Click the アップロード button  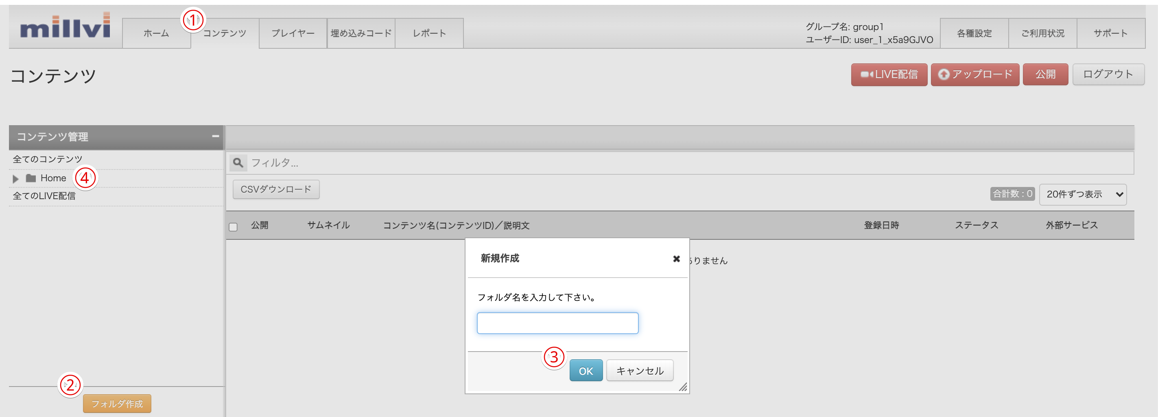click(975, 74)
